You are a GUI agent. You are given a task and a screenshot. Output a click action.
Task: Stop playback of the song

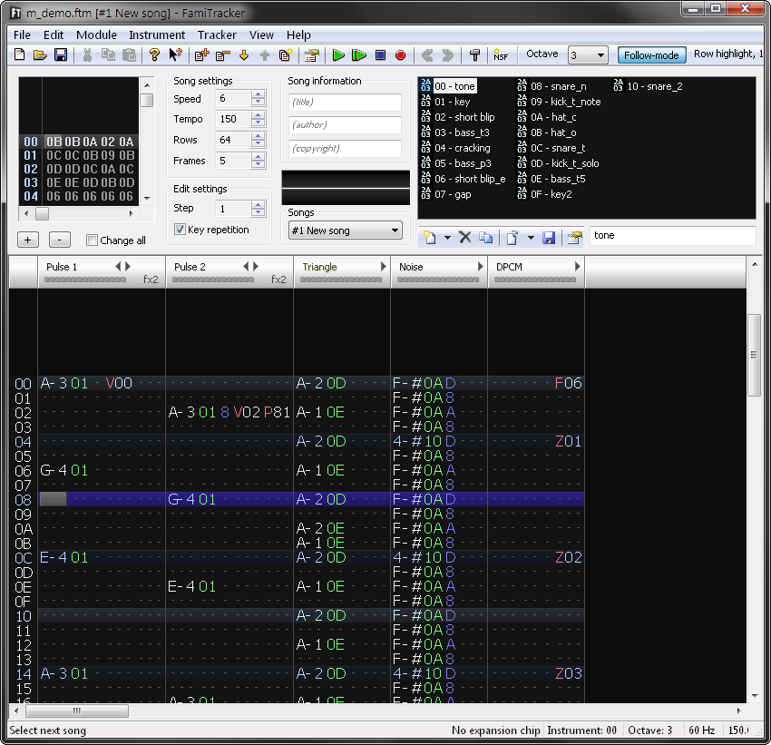click(379, 55)
